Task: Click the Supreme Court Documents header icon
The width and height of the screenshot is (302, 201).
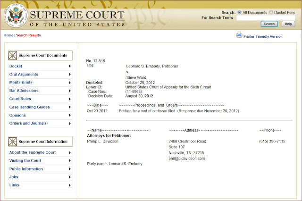Action: point(13,56)
